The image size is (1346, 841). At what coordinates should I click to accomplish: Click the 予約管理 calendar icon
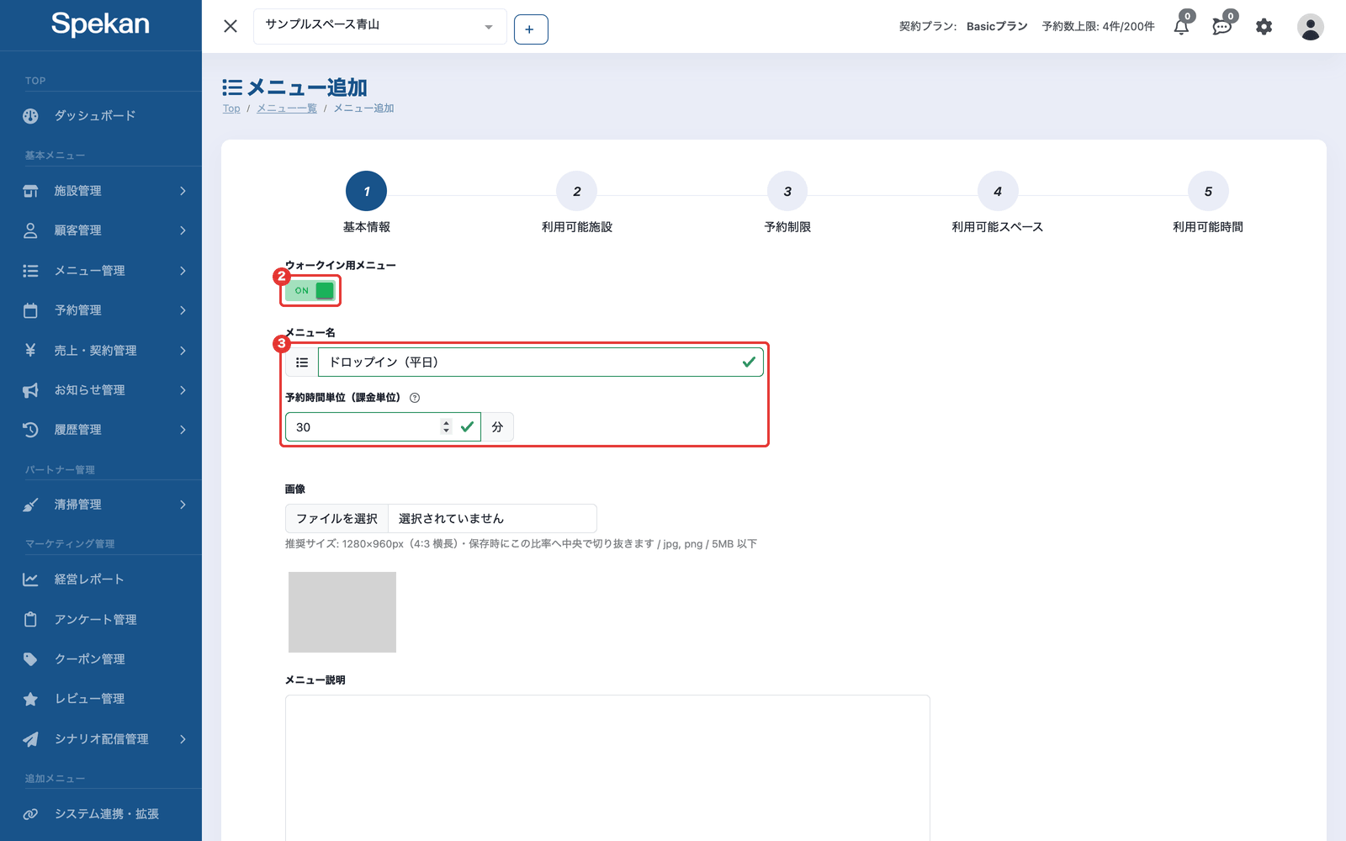coord(30,310)
